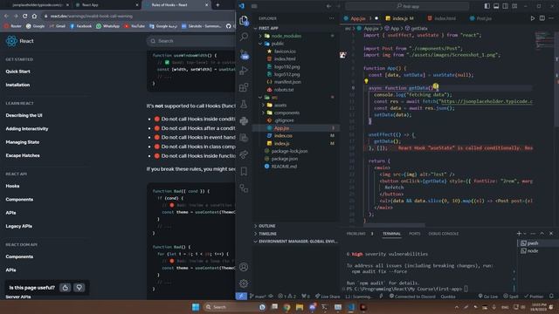
Task: Open Explorer Views and More Actions ellipsis
Action: [x=332, y=18]
